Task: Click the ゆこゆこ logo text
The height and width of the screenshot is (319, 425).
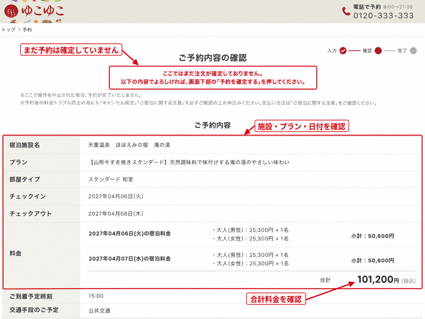Action: [x=43, y=11]
